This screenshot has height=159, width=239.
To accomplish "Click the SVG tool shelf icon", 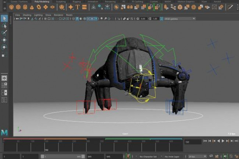I will click(85, 7).
